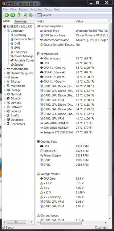Click the Value column header

point(91,21)
